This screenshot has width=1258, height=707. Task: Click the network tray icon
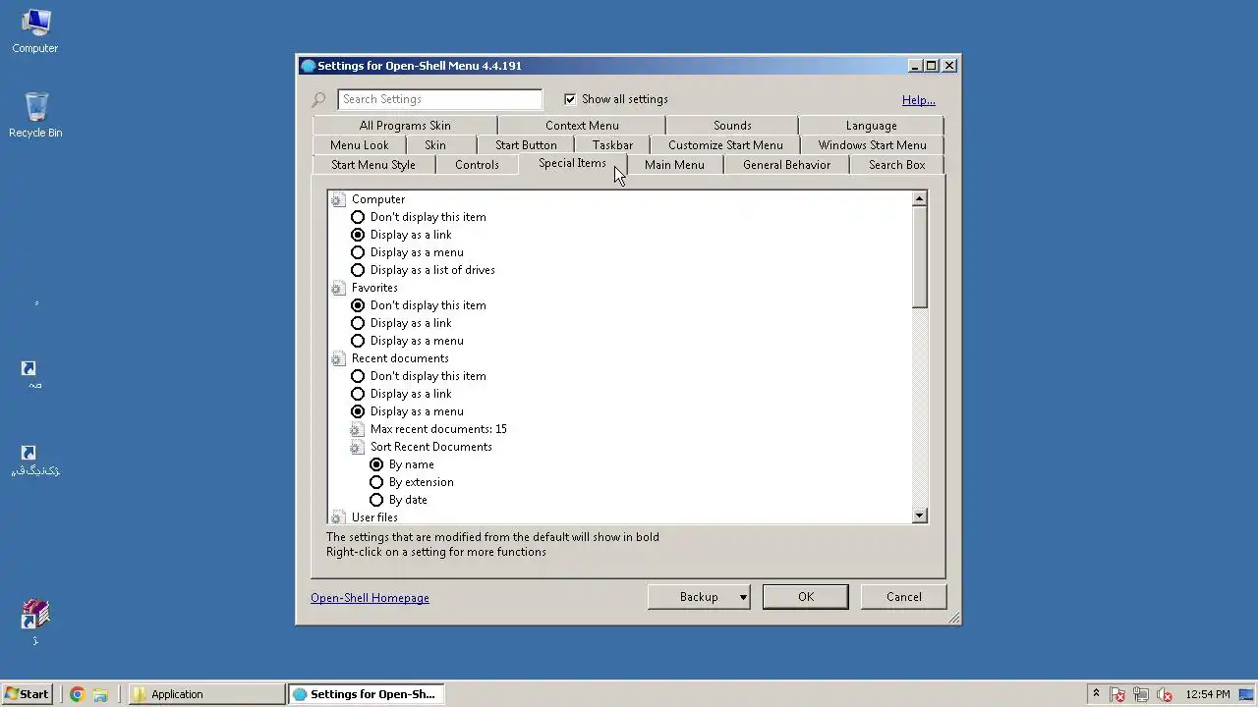(x=1141, y=694)
